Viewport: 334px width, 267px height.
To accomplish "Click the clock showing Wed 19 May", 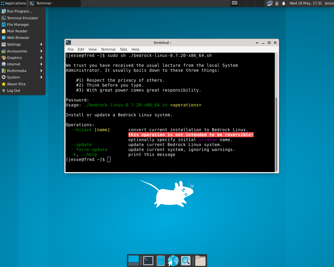I will (x=306, y=3).
